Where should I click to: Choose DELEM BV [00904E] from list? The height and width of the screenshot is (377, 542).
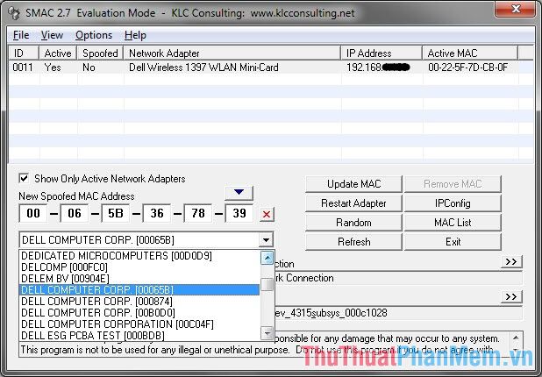[x=139, y=279]
